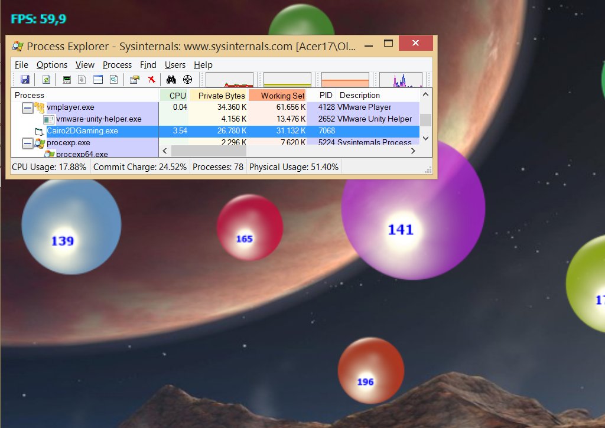Click the red X Kill Process icon

(151, 80)
